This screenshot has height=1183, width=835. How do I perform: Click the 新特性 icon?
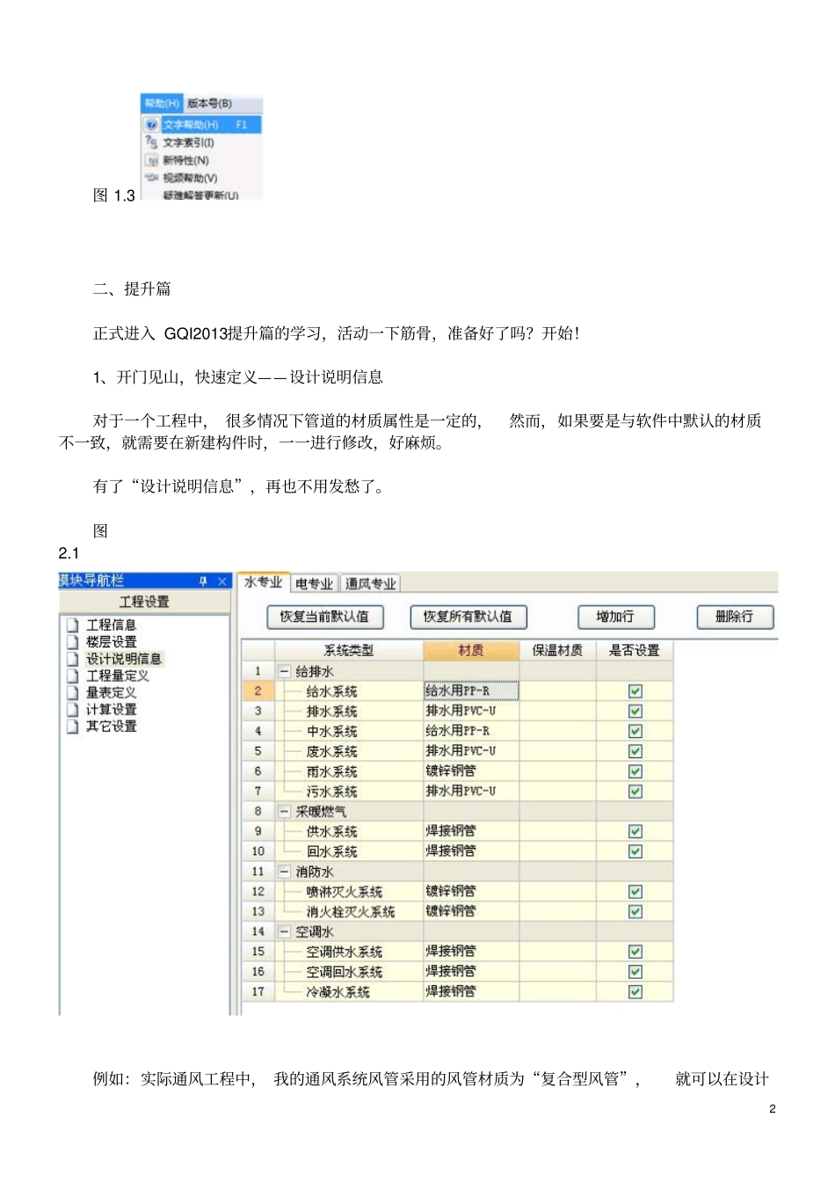pos(152,160)
